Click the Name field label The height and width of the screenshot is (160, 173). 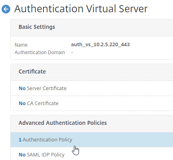21,45
